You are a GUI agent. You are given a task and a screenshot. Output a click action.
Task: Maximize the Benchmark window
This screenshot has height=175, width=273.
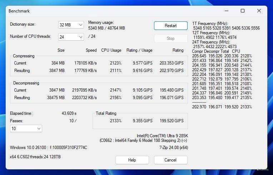[x=243, y=11]
